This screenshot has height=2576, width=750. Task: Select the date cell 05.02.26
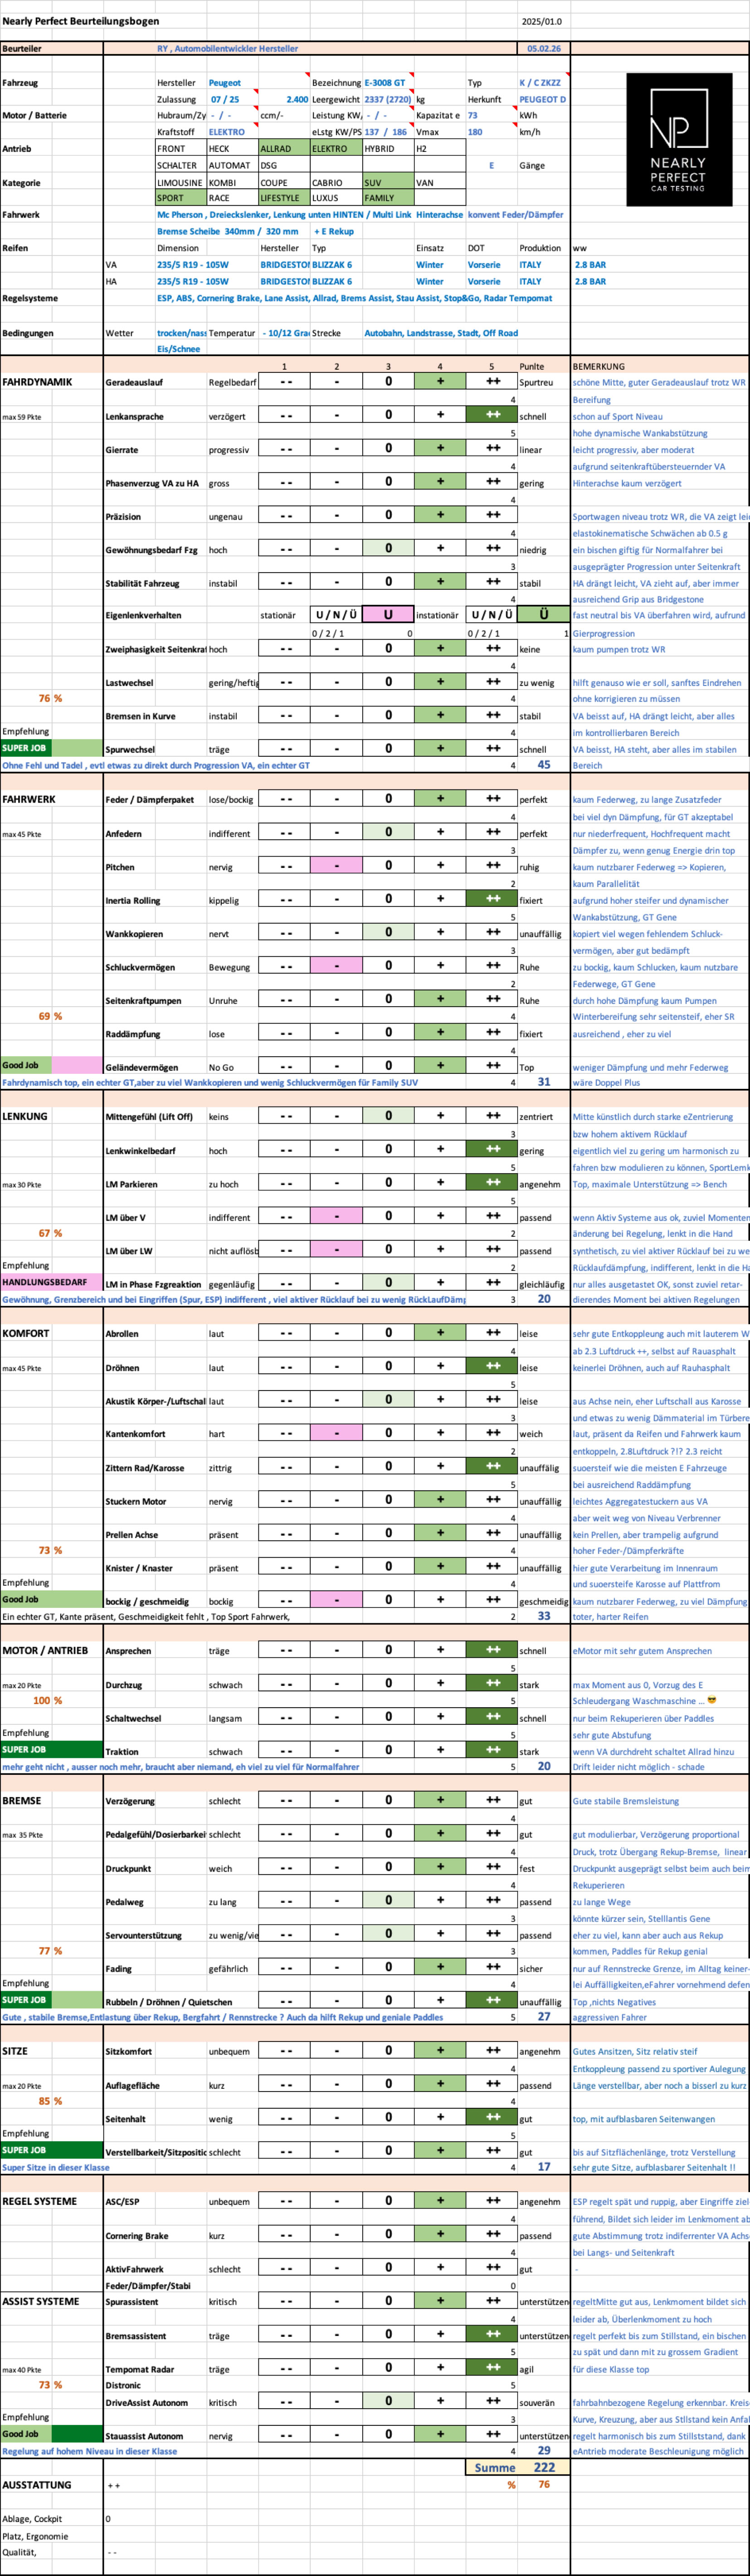544,48
